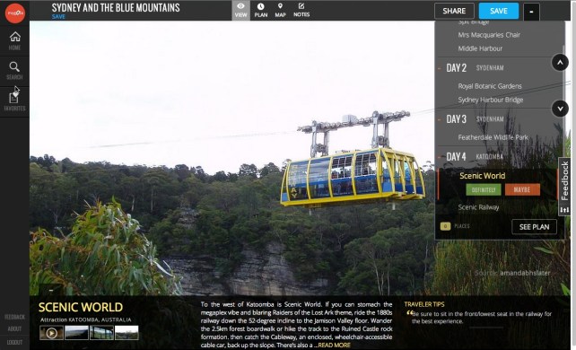
Task: Switch to the Plan tab
Action: (261, 10)
